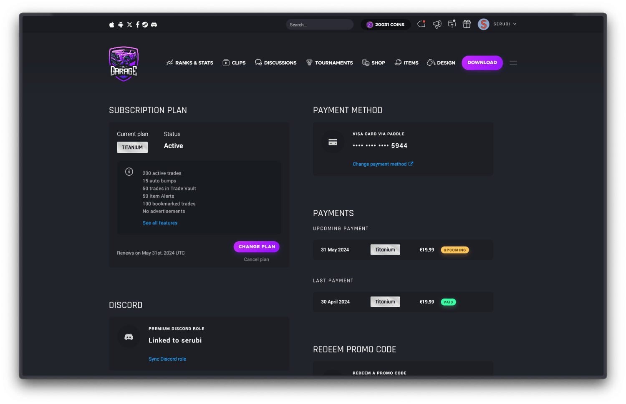This screenshot has height=404, width=626.
Task: Open chat messages icon with red dot
Action: click(x=422, y=24)
